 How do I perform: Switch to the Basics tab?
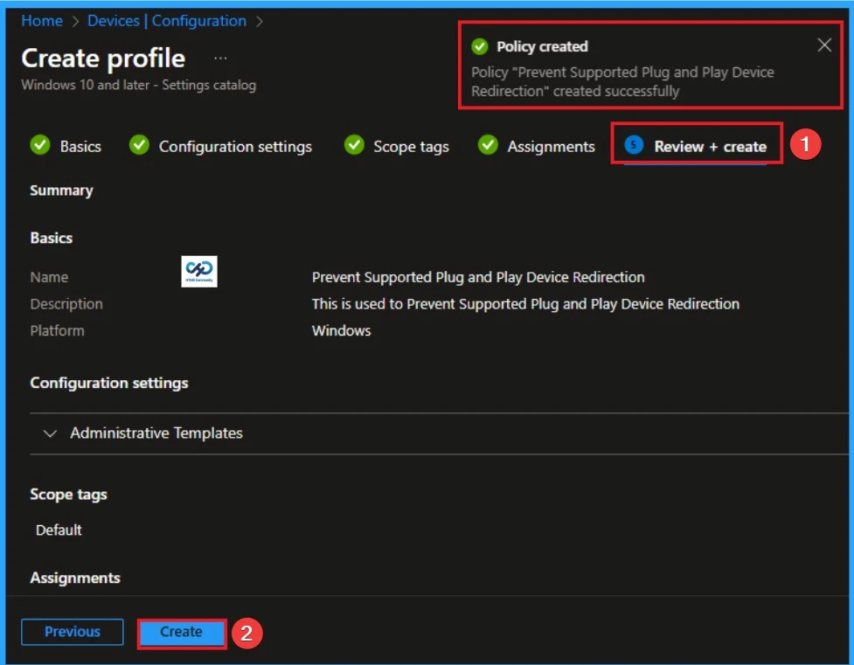79,146
